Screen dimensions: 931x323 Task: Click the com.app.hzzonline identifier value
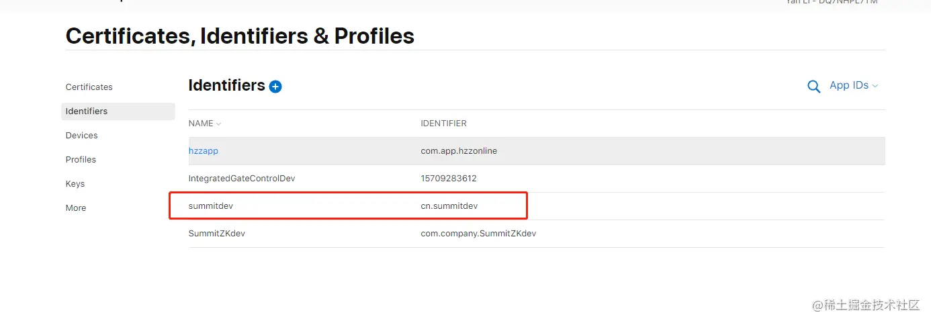(459, 151)
